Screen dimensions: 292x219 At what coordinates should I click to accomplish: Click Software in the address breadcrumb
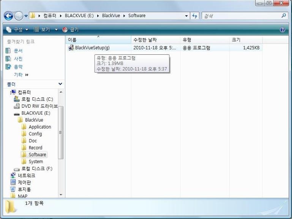point(137,16)
